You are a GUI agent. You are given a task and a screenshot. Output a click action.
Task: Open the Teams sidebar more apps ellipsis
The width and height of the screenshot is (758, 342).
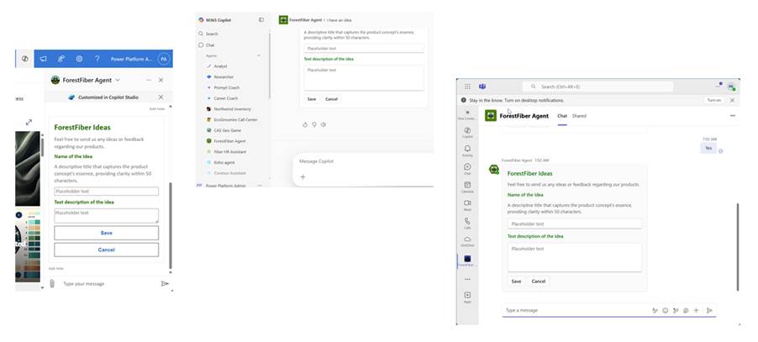pos(467,278)
